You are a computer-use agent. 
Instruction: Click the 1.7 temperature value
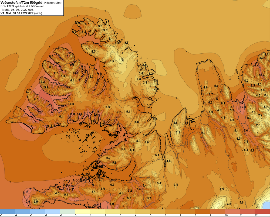coord(266,107)
